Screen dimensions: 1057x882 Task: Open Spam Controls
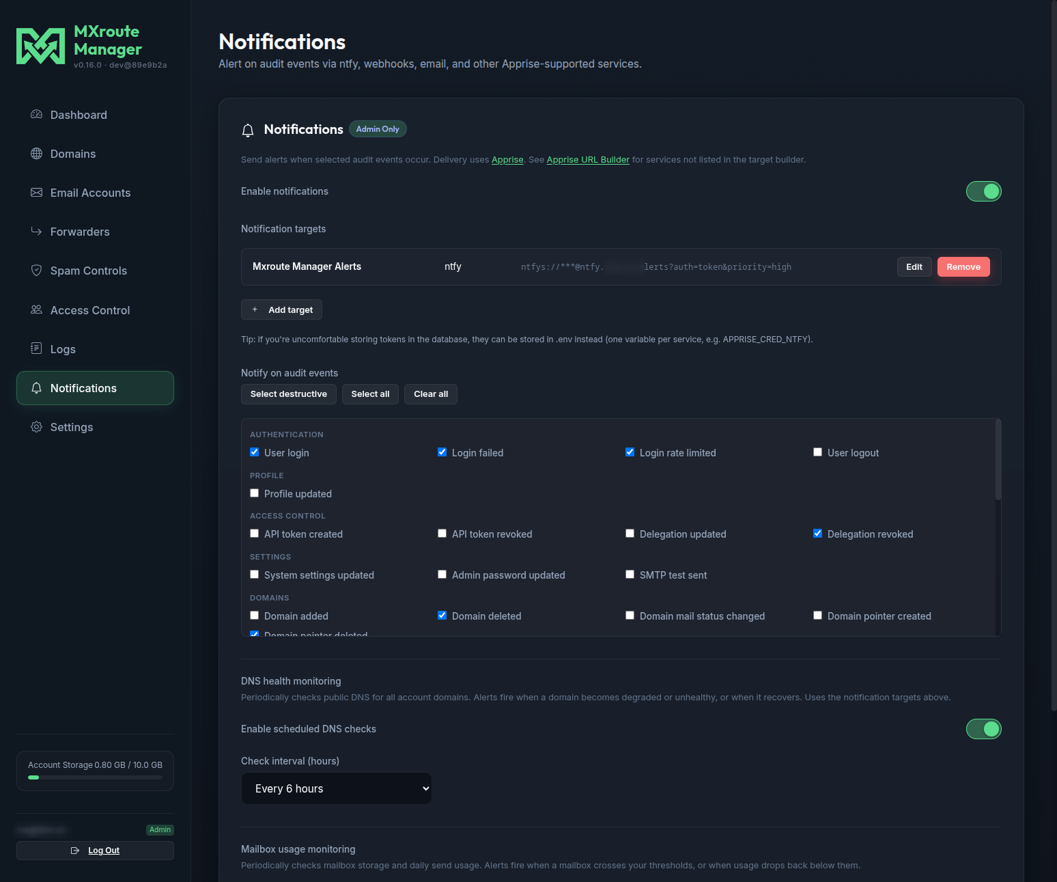tap(95, 271)
